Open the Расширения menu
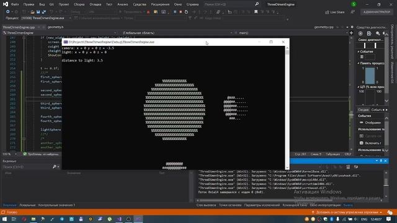Viewport: 397px width, 223px height. 160,4
